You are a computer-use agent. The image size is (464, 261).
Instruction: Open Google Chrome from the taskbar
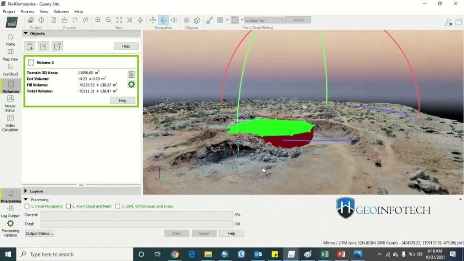pyautogui.click(x=174, y=254)
